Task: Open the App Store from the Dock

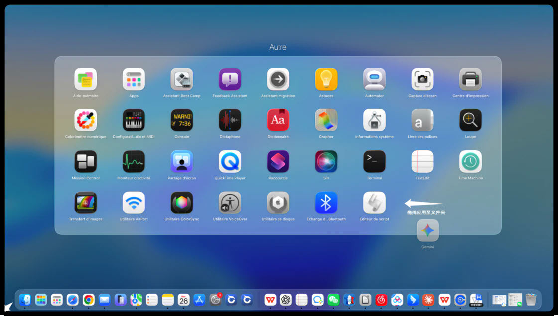Action: [199, 300]
